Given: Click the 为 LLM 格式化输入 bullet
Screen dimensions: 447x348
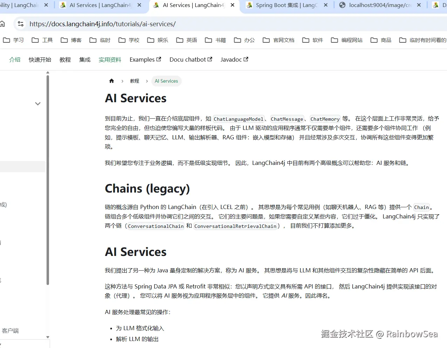Looking at the screenshot, I should tap(140, 328).
